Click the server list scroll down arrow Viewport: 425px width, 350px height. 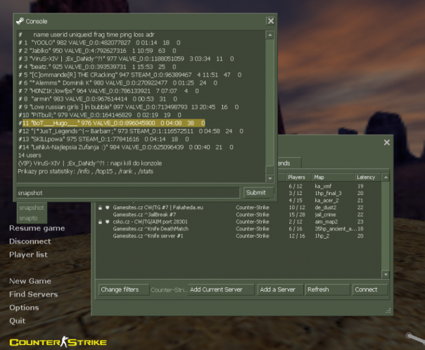coord(386,275)
